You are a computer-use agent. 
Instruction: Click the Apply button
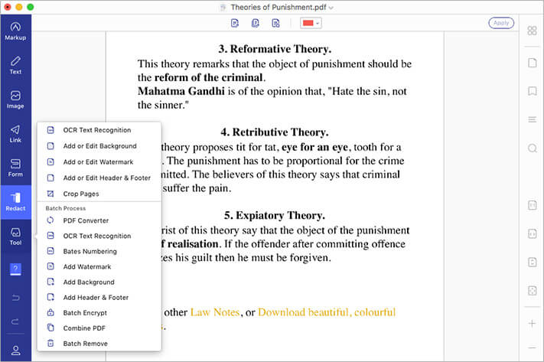click(x=501, y=23)
